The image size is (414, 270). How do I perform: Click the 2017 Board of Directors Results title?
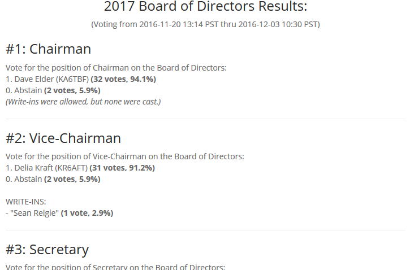[x=205, y=6]
